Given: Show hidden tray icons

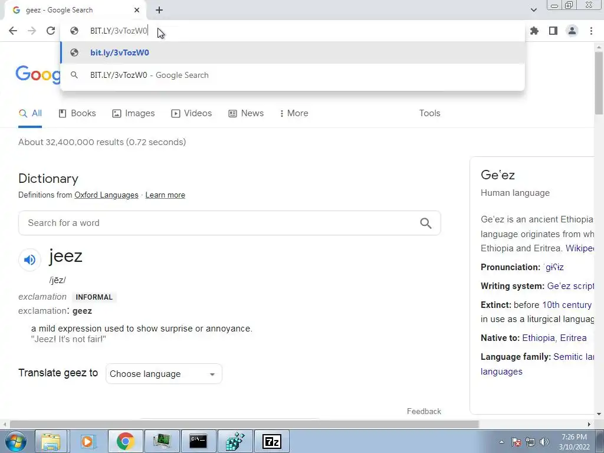Looking at the screenshot, I should coord(501,442).
